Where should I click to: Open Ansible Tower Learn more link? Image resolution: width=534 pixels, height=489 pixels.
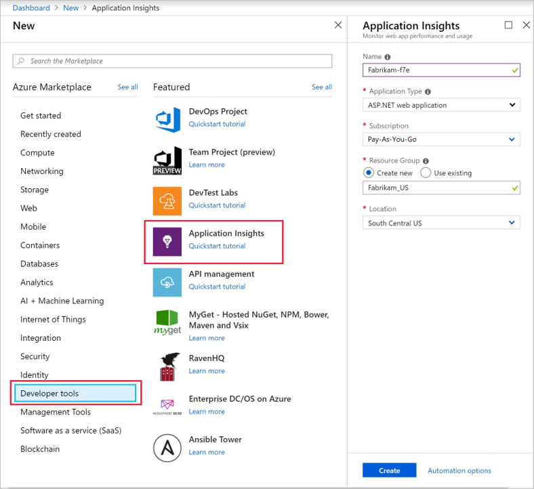click(207, 452)
